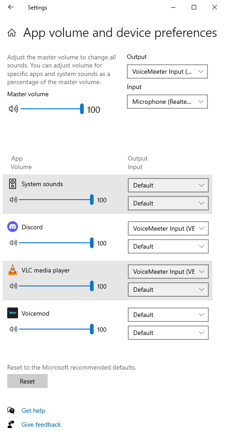This screenshot has height=437, width=225.
Task: Open Discord output VoiceMeeter Input dropdown
Action: (168, 228)
